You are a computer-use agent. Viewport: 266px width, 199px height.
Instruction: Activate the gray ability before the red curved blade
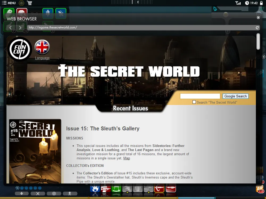(x=149, y=188)
